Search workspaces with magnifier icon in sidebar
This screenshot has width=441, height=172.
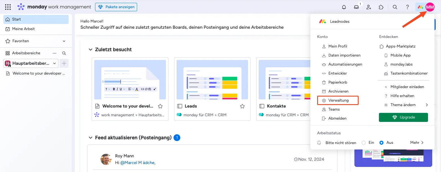pos(64,53)
